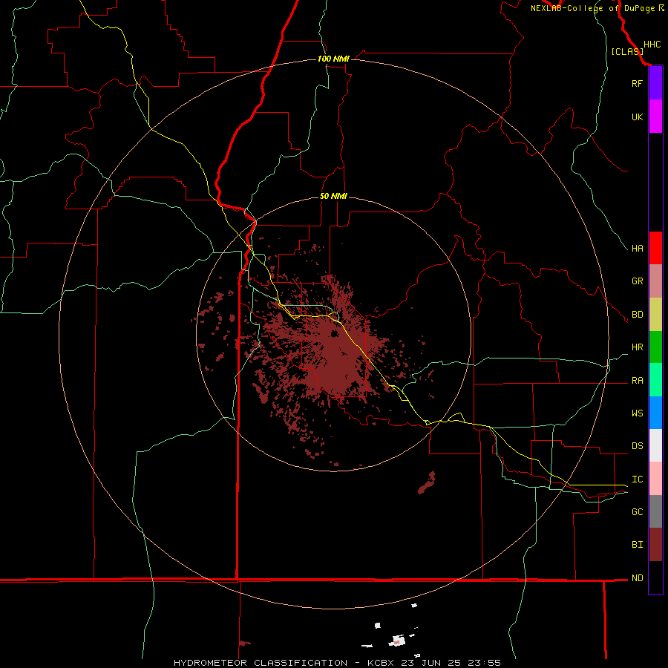This screenshot has height=668, width=668.
Task: Click the RA legend label
Action: coord(638,381)
